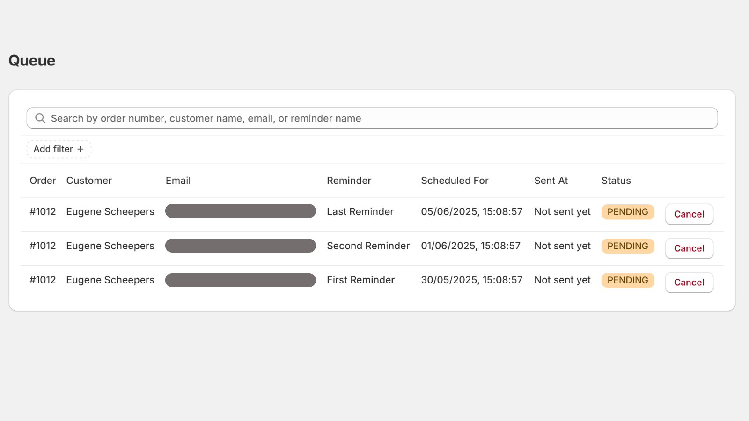Sort by the Scheduled For column header

click(x=455, y=181)
